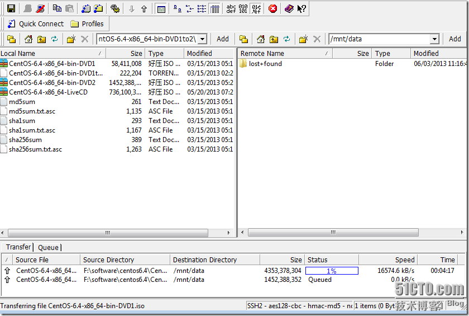
Task: Click local pane delete X icon
Action: pyautogui.click(x=85, y=39)
